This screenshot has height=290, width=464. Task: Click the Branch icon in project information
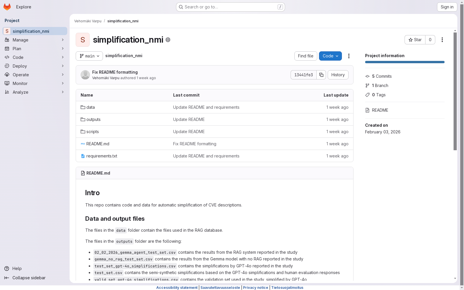coord(367,86)
